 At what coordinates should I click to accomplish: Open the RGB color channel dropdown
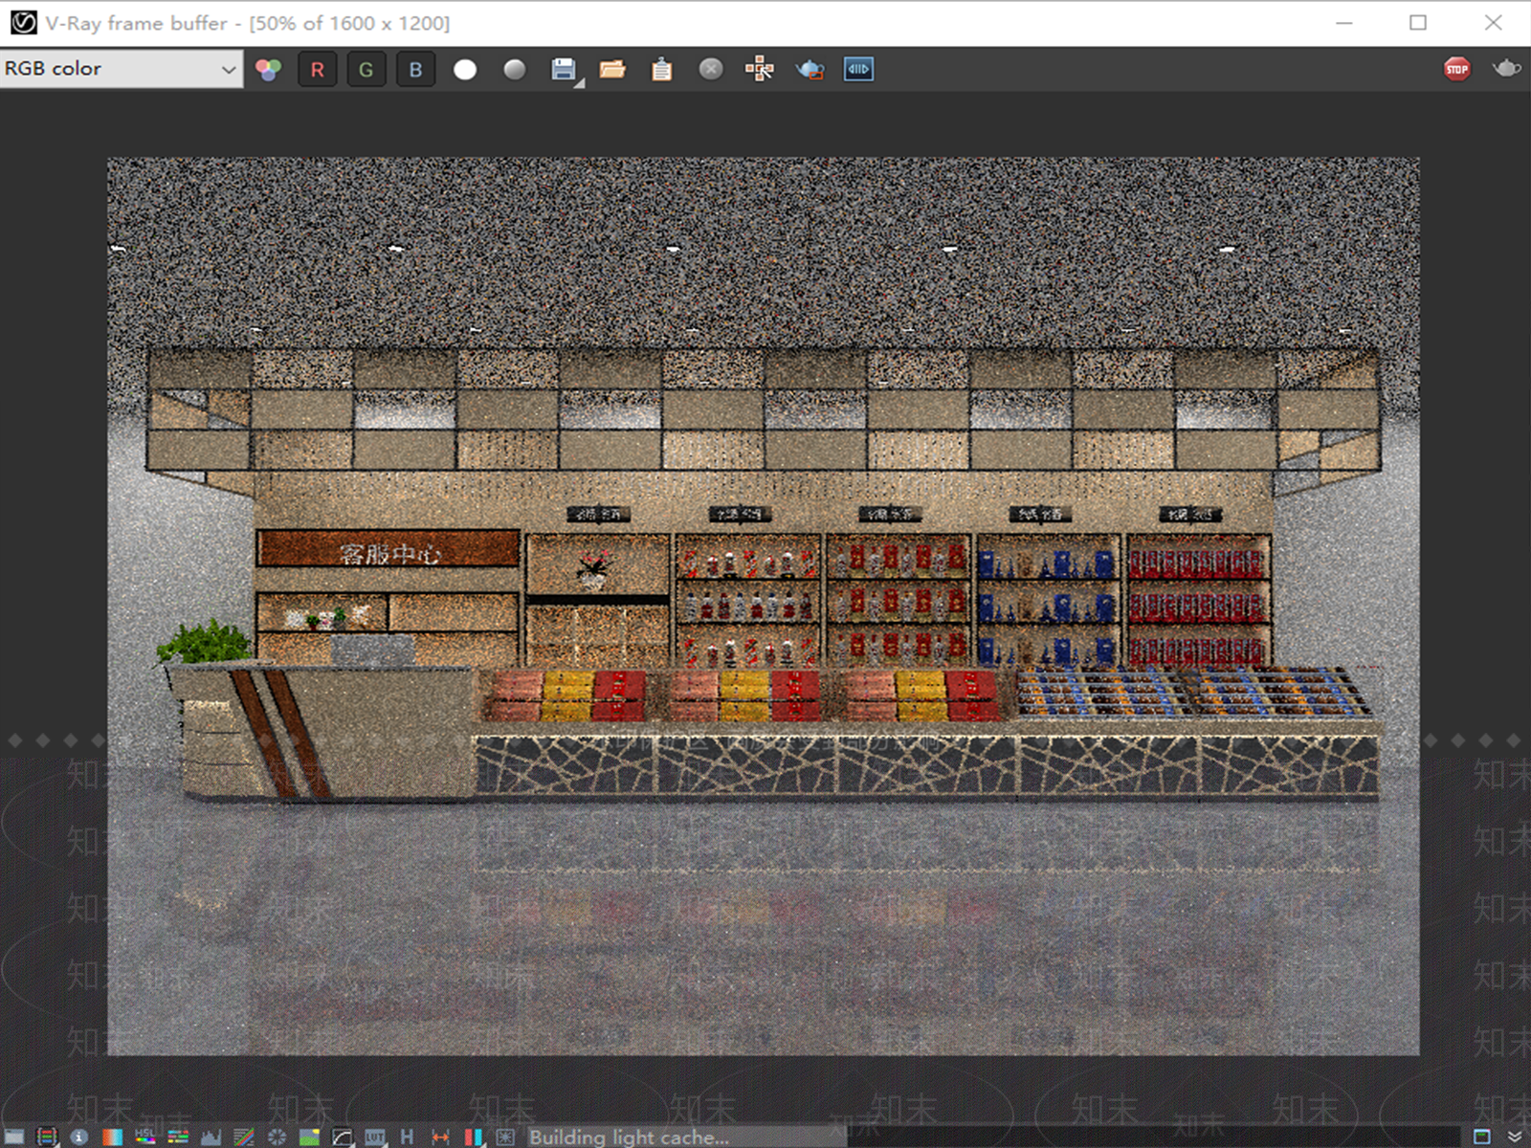coord(121,69)
